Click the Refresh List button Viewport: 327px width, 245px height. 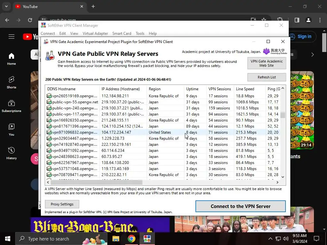coord(267,77)
